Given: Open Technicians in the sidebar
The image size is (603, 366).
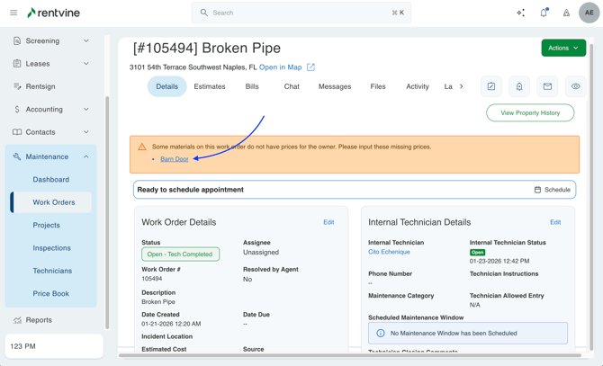Looking at the screenshot, I should [x=52, y=271].
